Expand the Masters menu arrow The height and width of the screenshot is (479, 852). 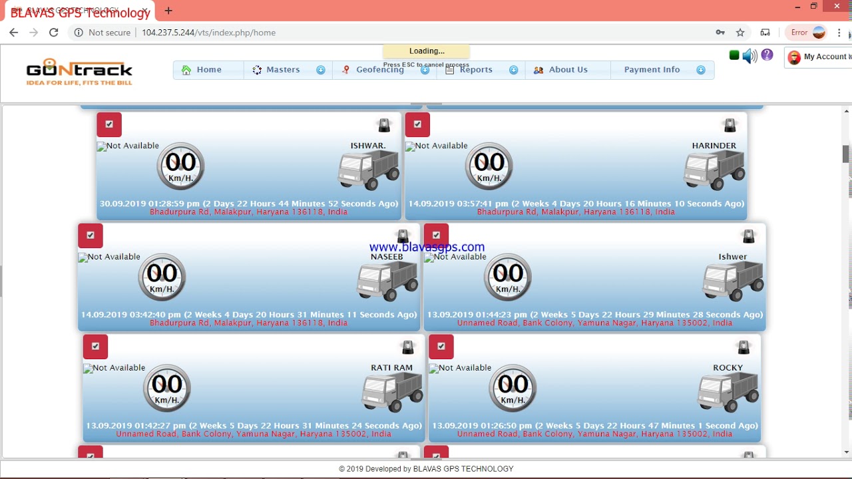point(321,70)
